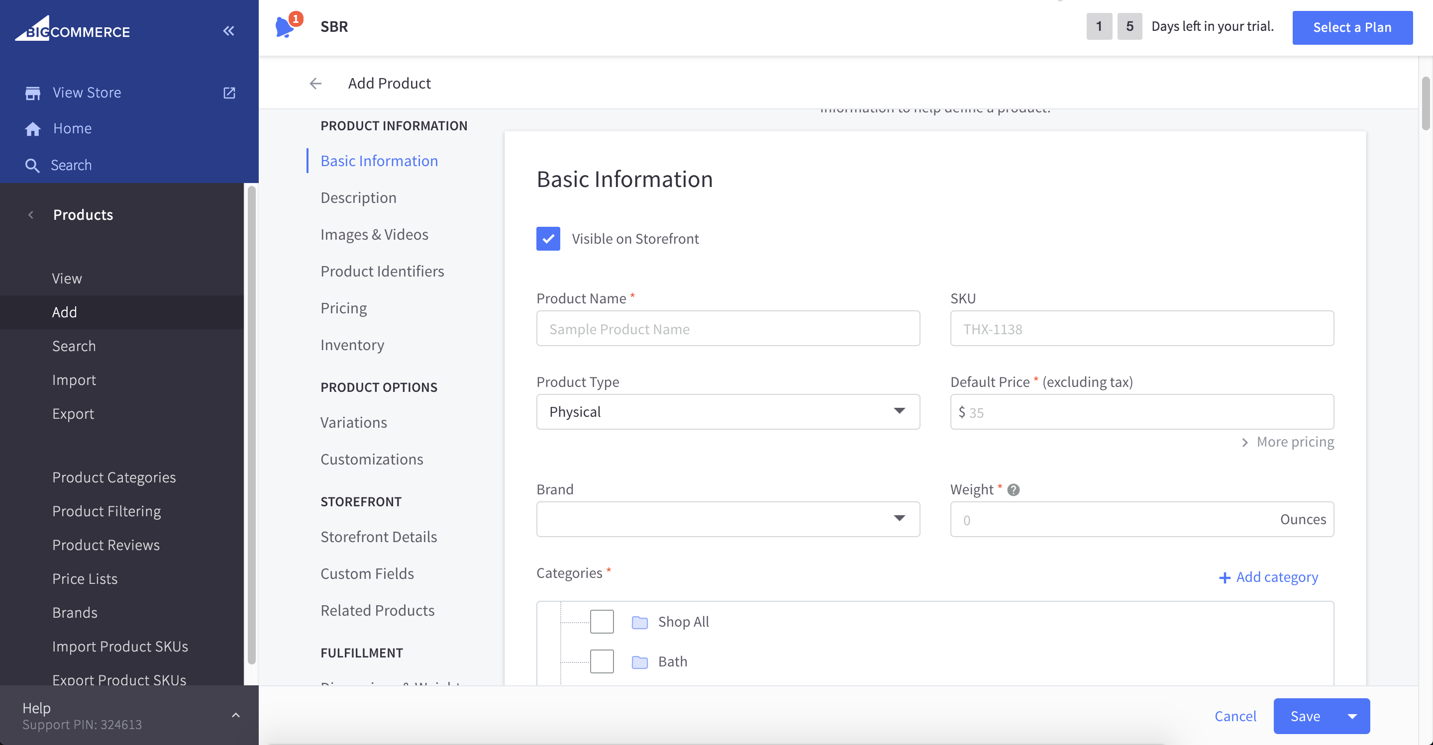This screenshot has width=1433, height=745.
Task: Jump to Storefront Details section
Action: 379,537
